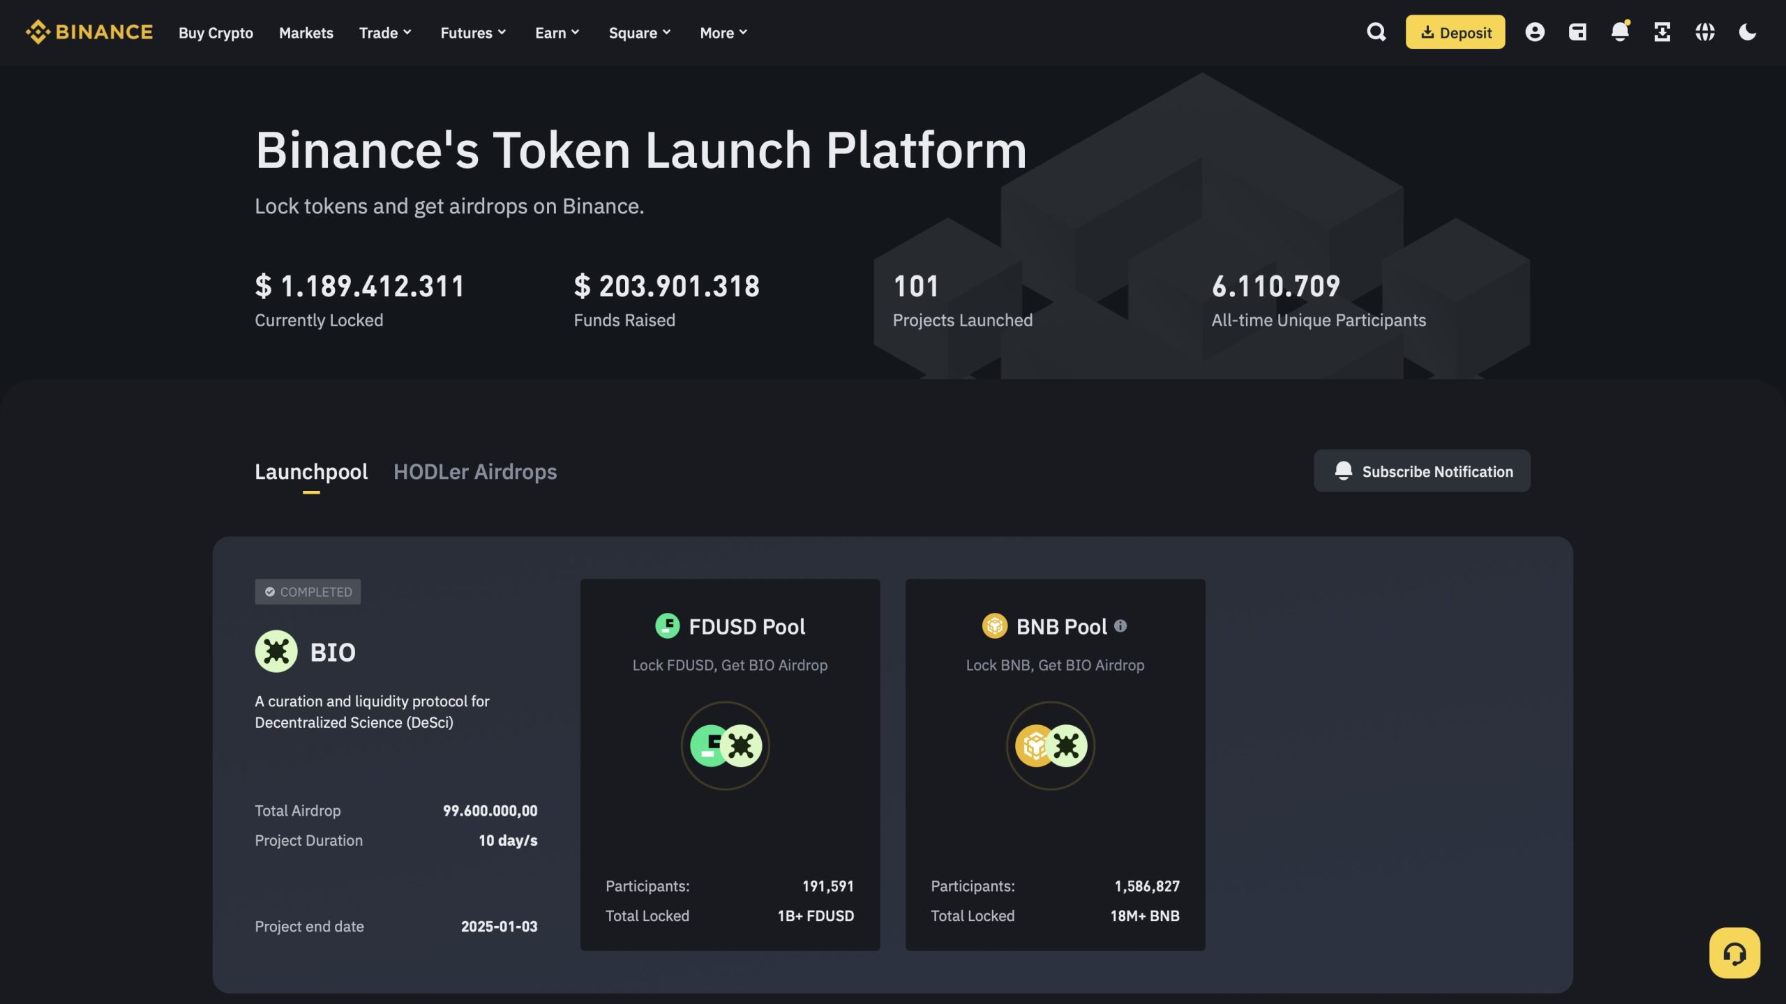Click '$ 203.901.318' Funds Raised value

(666, 286)
